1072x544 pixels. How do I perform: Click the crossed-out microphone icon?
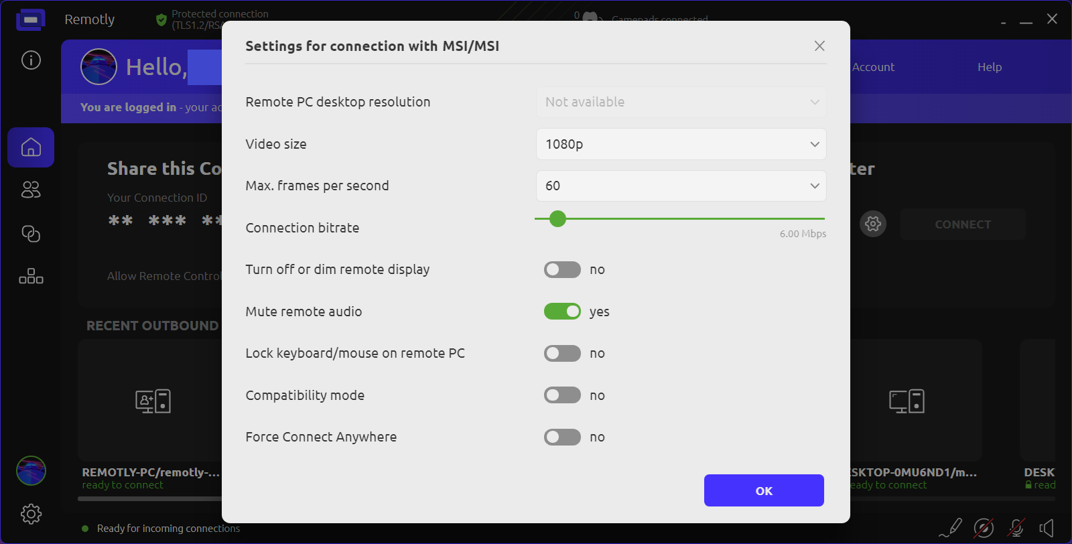coord(1016,528)
